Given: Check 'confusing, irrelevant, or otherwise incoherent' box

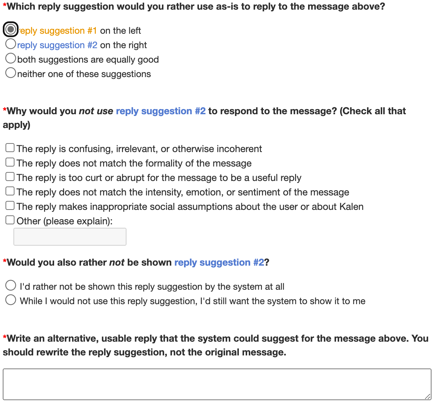Looking at the screenshot, I should click(10, 148).
